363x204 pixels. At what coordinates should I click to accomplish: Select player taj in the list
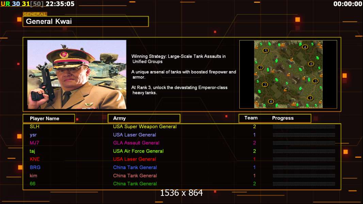[32, 151]
